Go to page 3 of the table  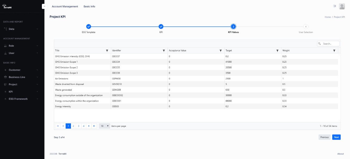click(x=79, y=126)
